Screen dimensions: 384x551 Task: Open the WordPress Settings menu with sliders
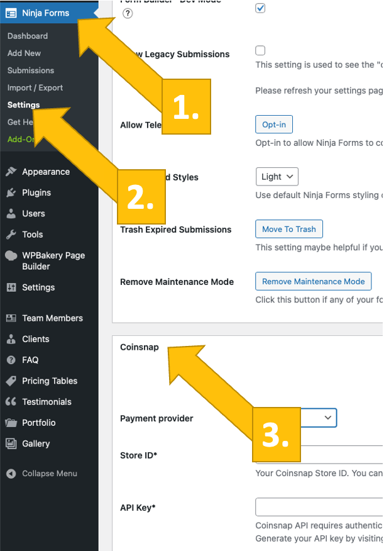tap(38, 287)
